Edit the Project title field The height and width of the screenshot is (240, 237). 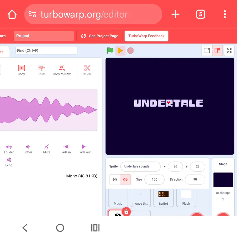pos(44,36)
